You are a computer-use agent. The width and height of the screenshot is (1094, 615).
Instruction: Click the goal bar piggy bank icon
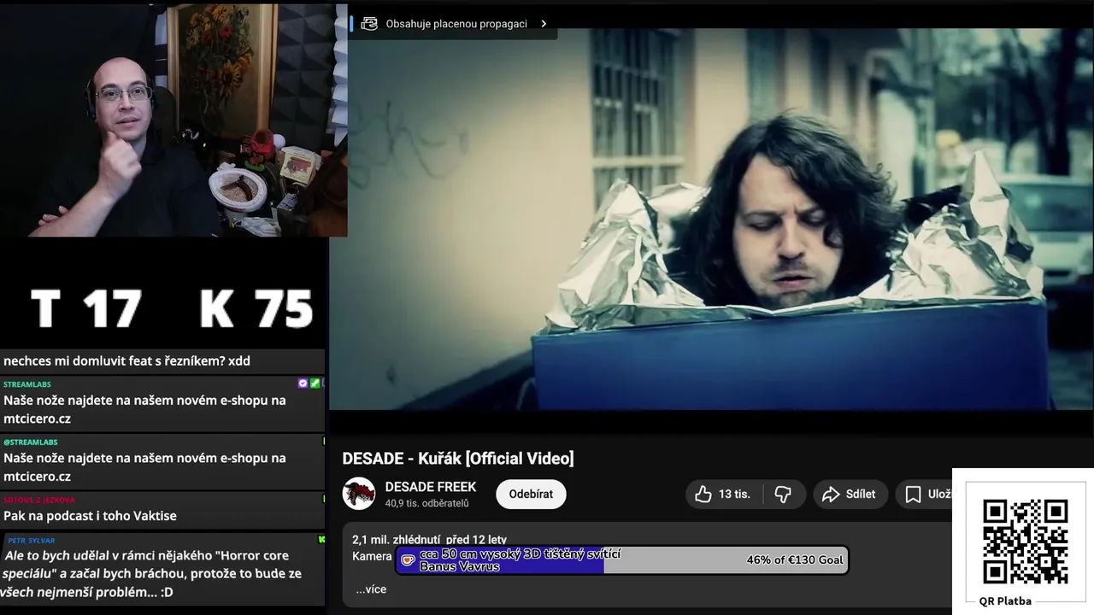(x=408, y=560)
